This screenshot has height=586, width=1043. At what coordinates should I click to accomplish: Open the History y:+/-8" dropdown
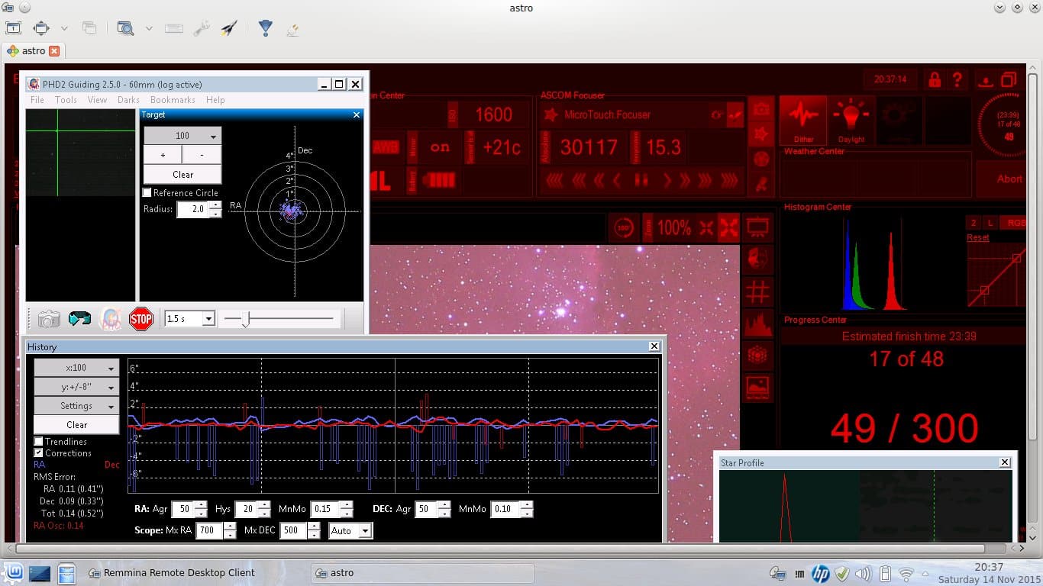(x=76, y=387)
